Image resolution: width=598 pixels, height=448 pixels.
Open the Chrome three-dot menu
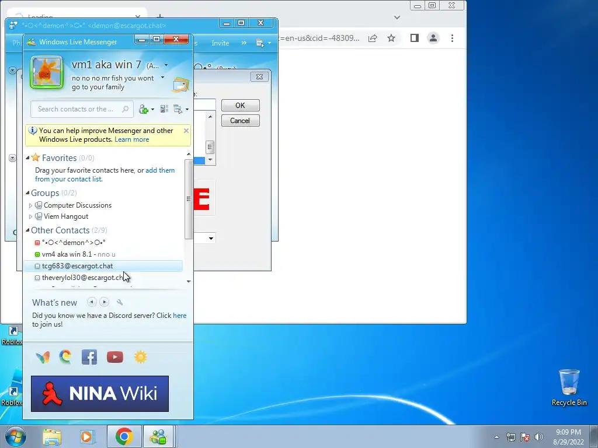coord(453,38)
